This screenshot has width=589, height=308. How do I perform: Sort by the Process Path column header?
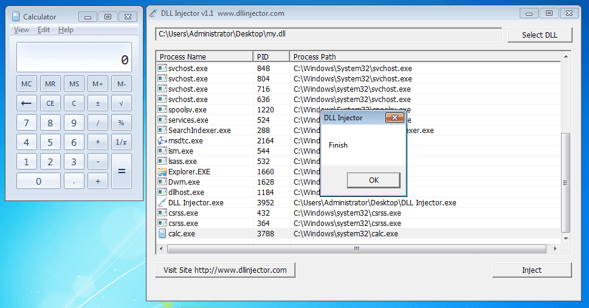click(425, 56)
